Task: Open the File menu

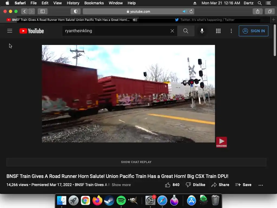Action: 33,3
